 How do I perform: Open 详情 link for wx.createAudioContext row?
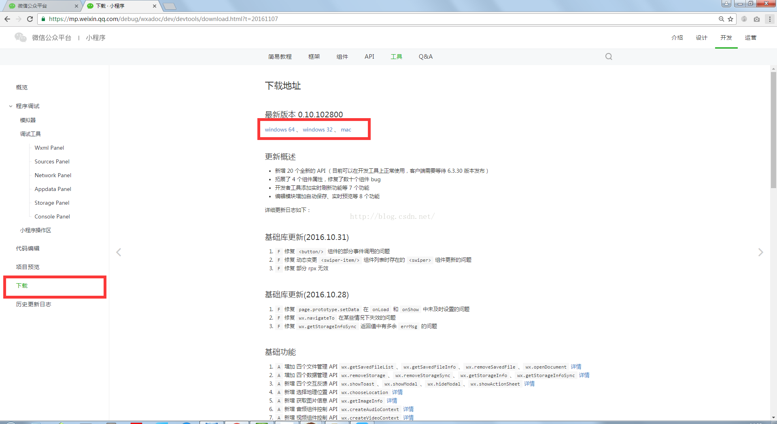point(408,409)
